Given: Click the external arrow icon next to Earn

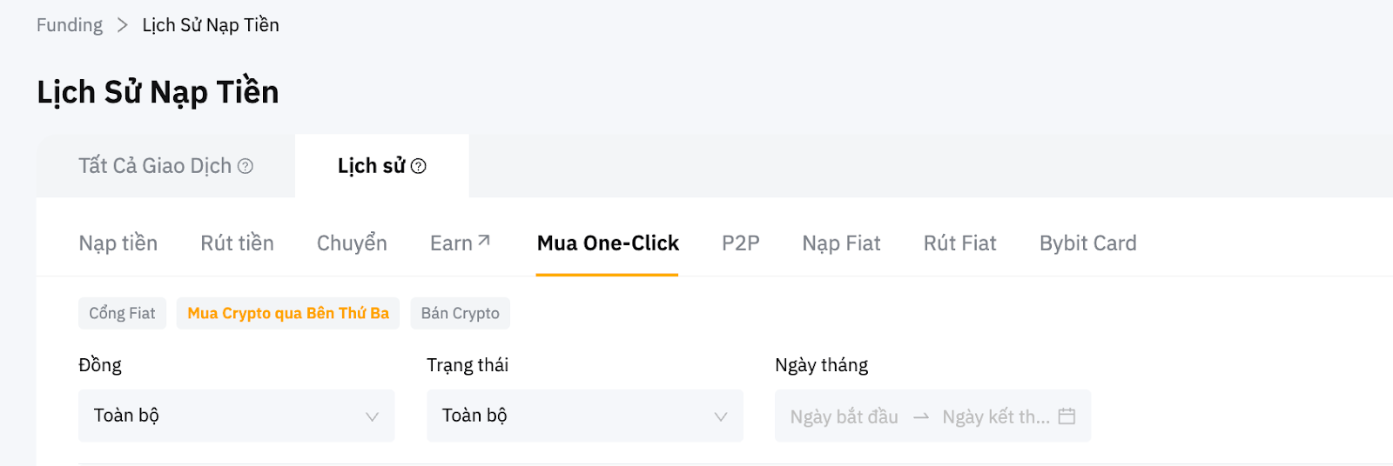Looking at the screenshot, I should click(x=485, y=241).
